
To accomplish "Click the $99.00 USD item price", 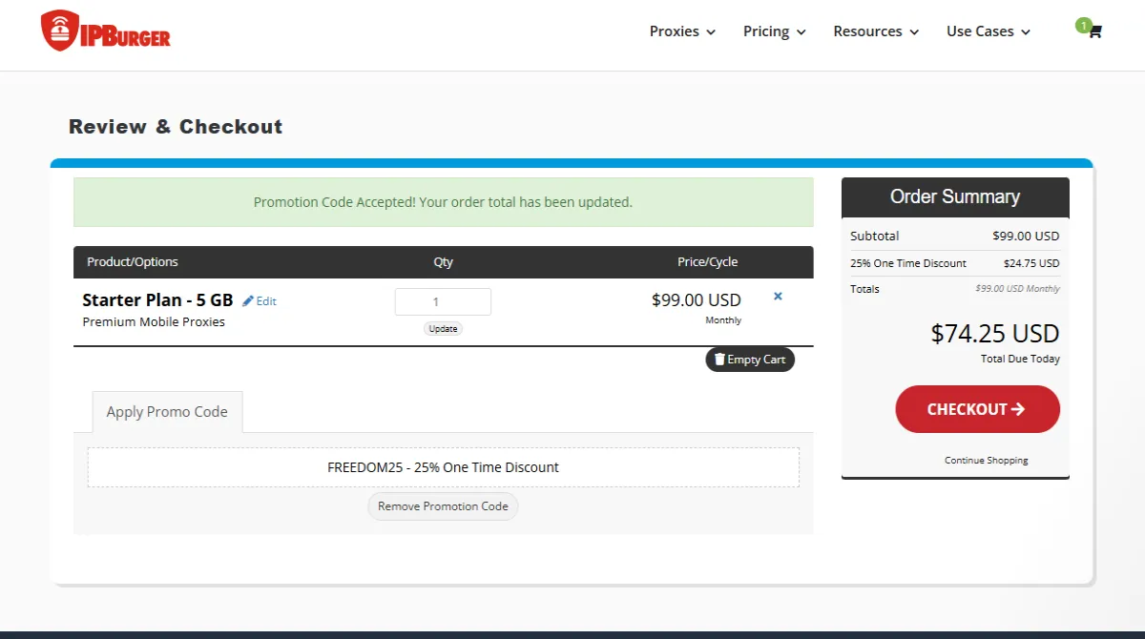I will click(697, 300).
